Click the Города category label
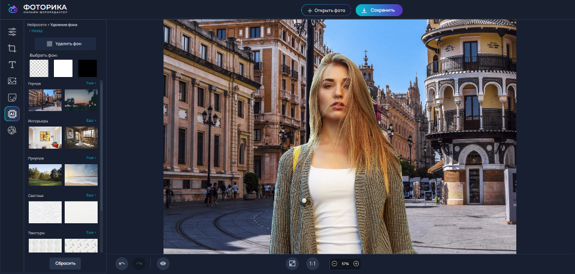The width and height of the screenshot is (575, 274). pyautogui.click(x=35, y=84)
